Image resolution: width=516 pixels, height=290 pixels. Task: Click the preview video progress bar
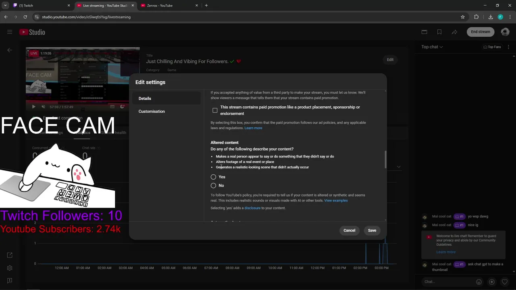pyautogui.click(x=83, y=102)
